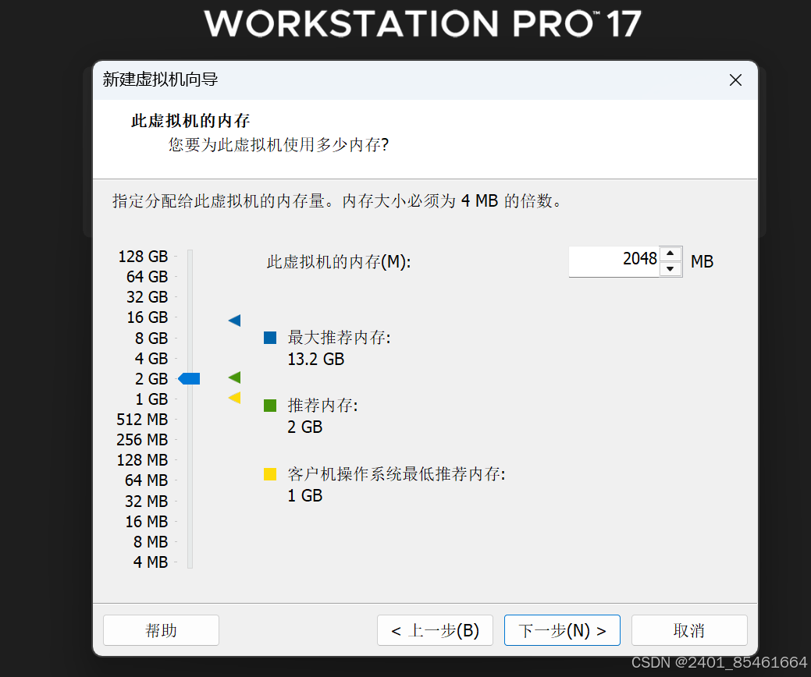Click the MB unit label beside the spinner
The width and height of the screenshot is (811, 677).
click(702, 261)
